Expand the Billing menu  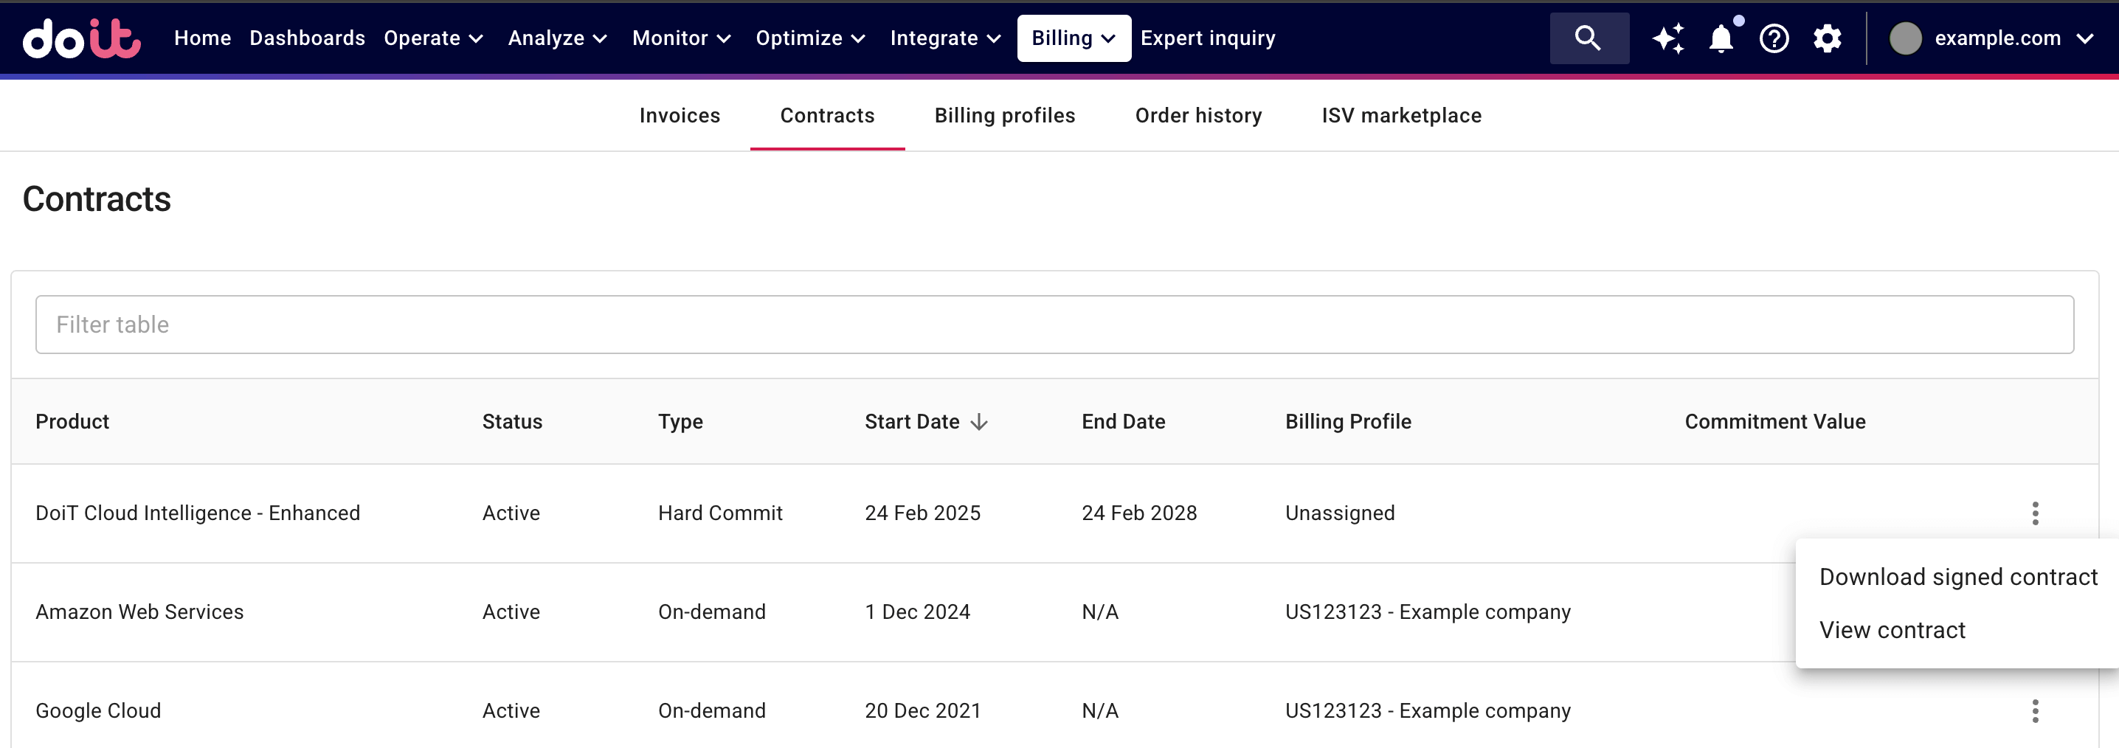point(1074,38)
